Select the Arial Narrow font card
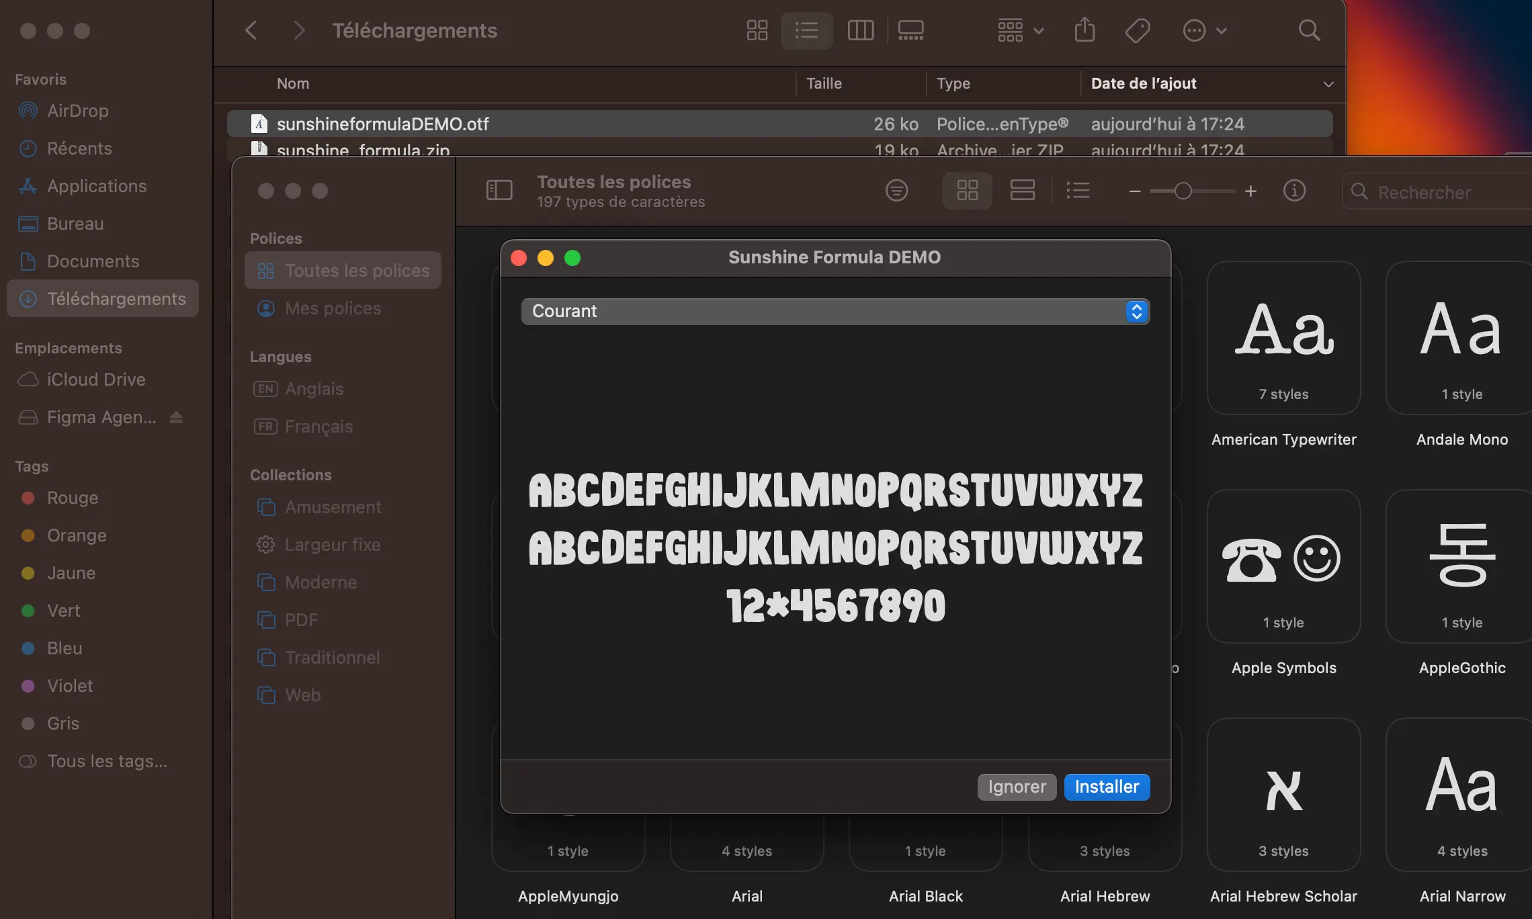Viewport: 1532px width, 919px height. (1459, 795)
